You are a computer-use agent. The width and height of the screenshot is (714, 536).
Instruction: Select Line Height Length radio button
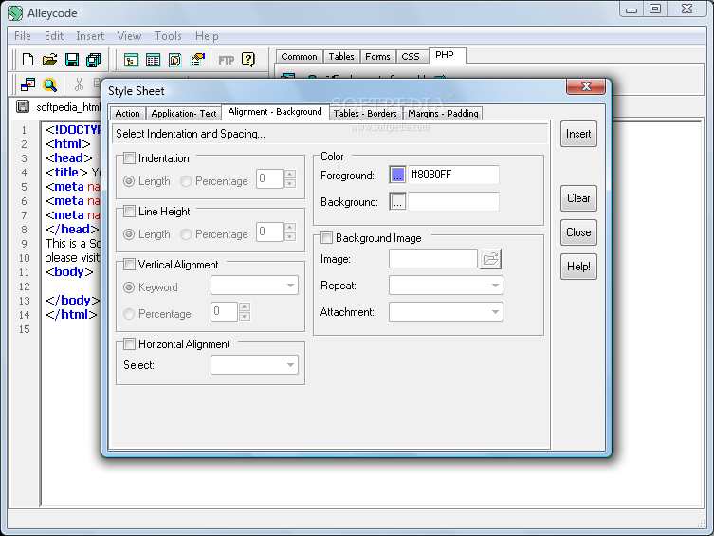[129, 234]
